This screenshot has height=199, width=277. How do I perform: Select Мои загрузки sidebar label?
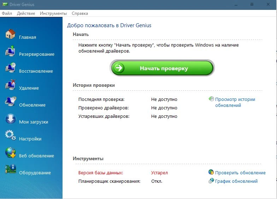click(34, 122)
